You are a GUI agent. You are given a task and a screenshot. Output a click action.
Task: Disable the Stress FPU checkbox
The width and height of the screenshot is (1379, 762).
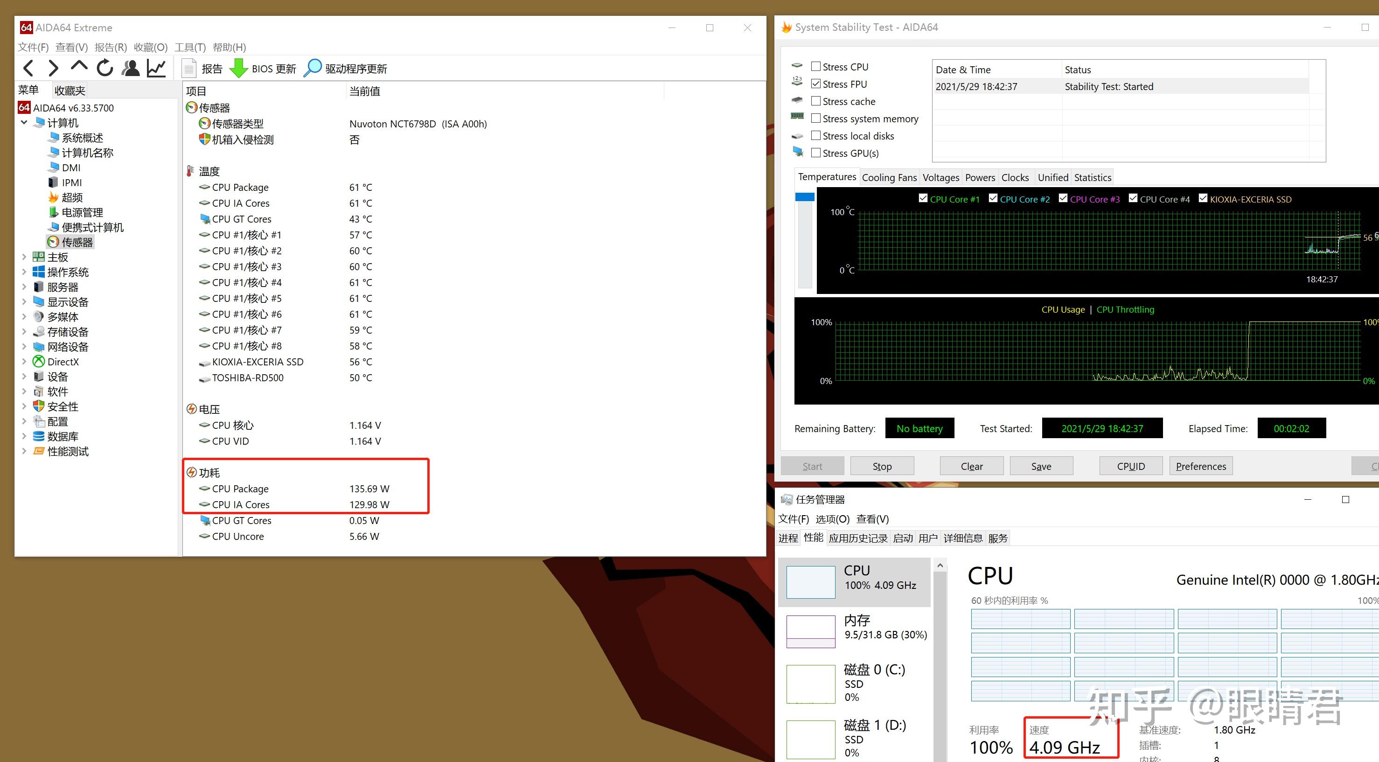click(x=816, y=84)
